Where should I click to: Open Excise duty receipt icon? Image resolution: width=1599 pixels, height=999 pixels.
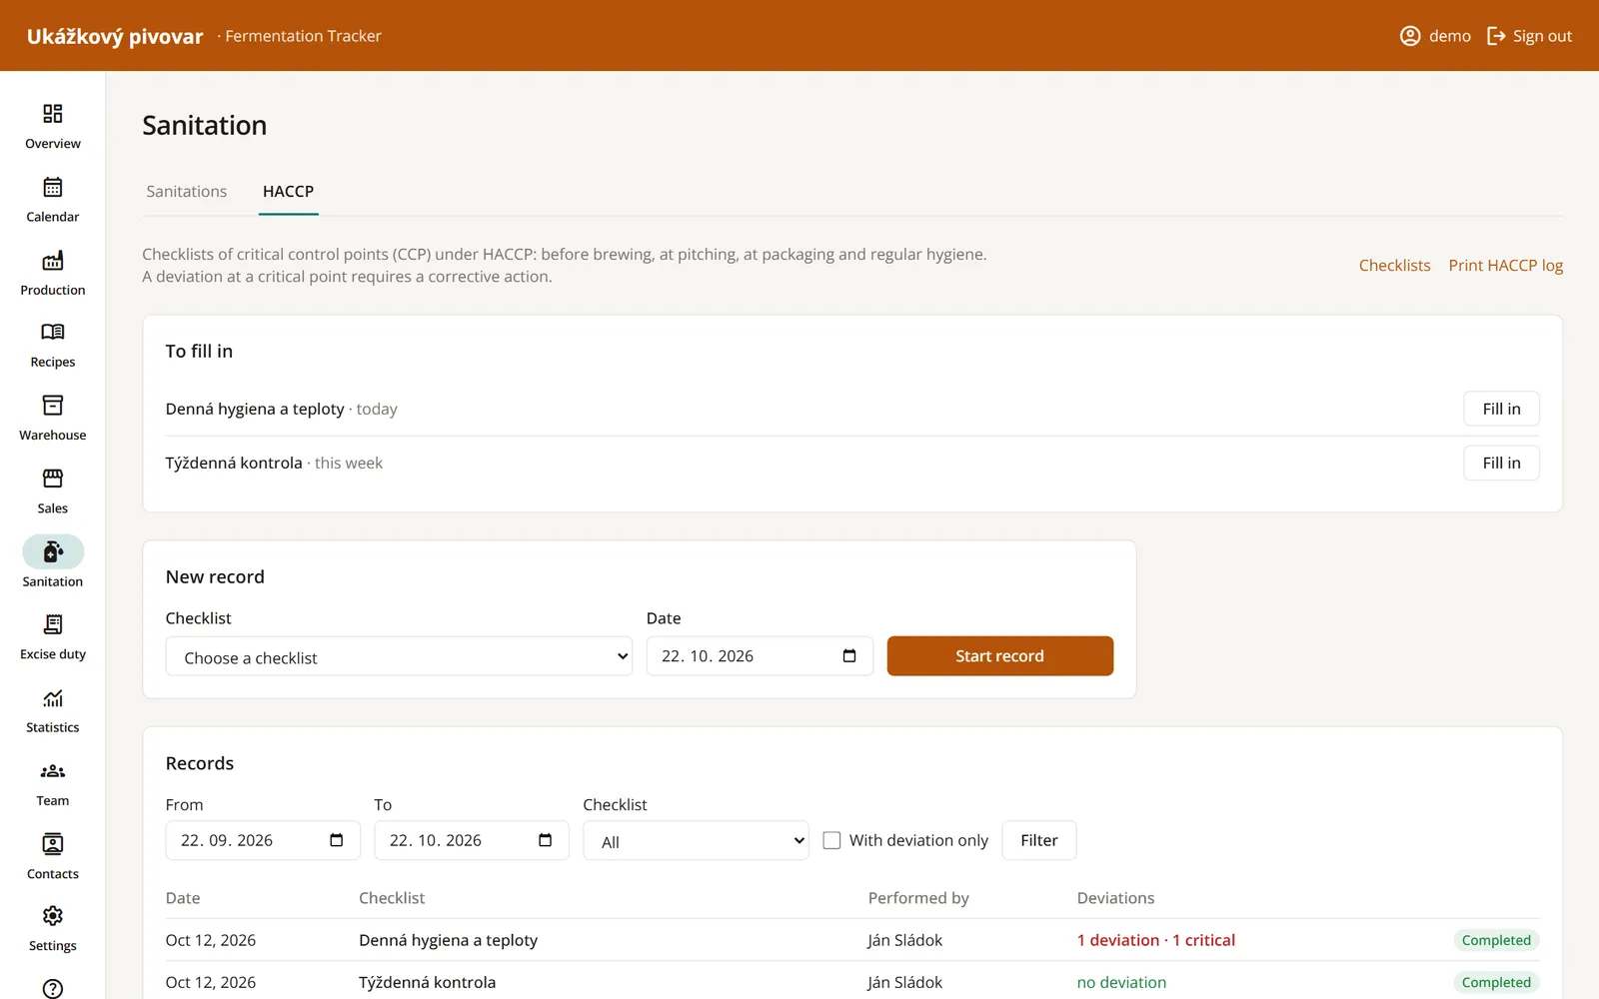tap(53, 624)
